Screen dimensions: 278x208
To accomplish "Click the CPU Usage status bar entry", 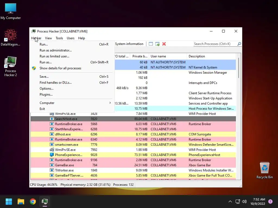I will (44, 185).
